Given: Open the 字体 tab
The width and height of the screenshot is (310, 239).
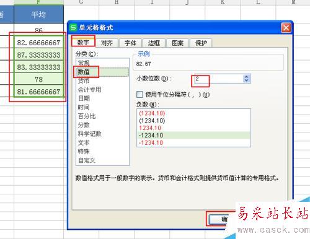Looking at the screenshot, I should [130, 43].
